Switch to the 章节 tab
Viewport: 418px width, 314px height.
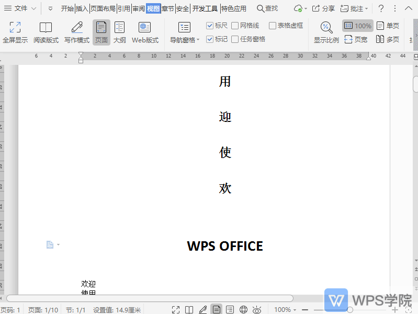(x=168, y=8)
